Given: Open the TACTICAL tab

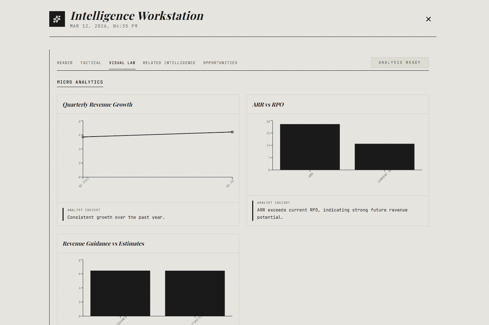Looking at the screenshot, I should click(90, 63).
